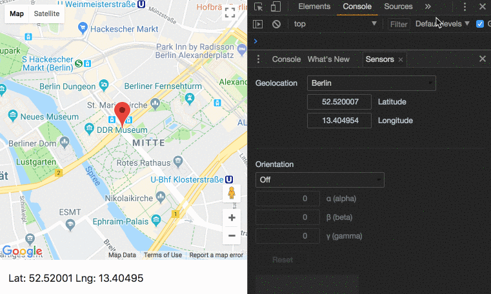Viewport: 491px width, 294px height.
Task: Click the Lat Lng coordinates text
Action: tap(75, 278)
